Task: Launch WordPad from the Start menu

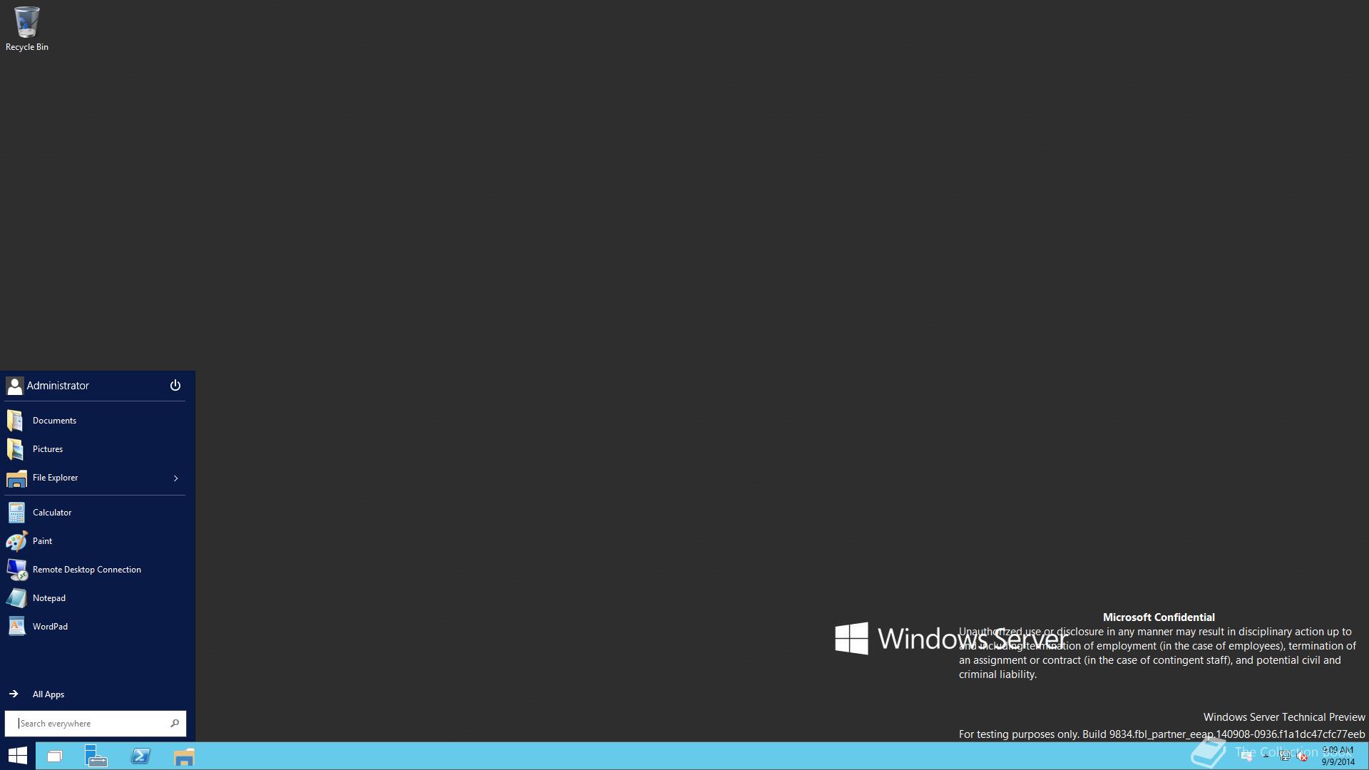Action: pos(95,627)
